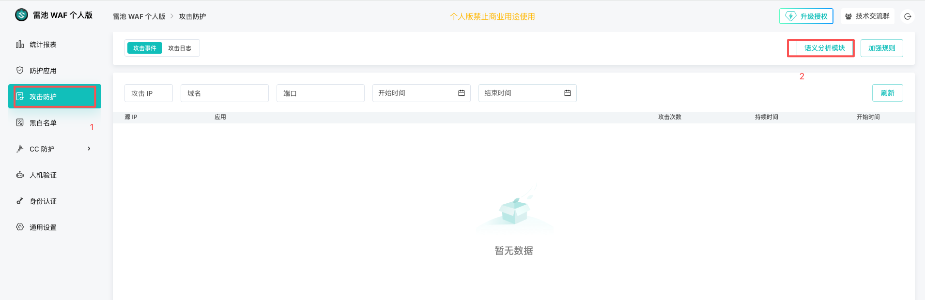The image size is (925, 300).
Task: Select the 攻击事件 tab
Action: 145,48
